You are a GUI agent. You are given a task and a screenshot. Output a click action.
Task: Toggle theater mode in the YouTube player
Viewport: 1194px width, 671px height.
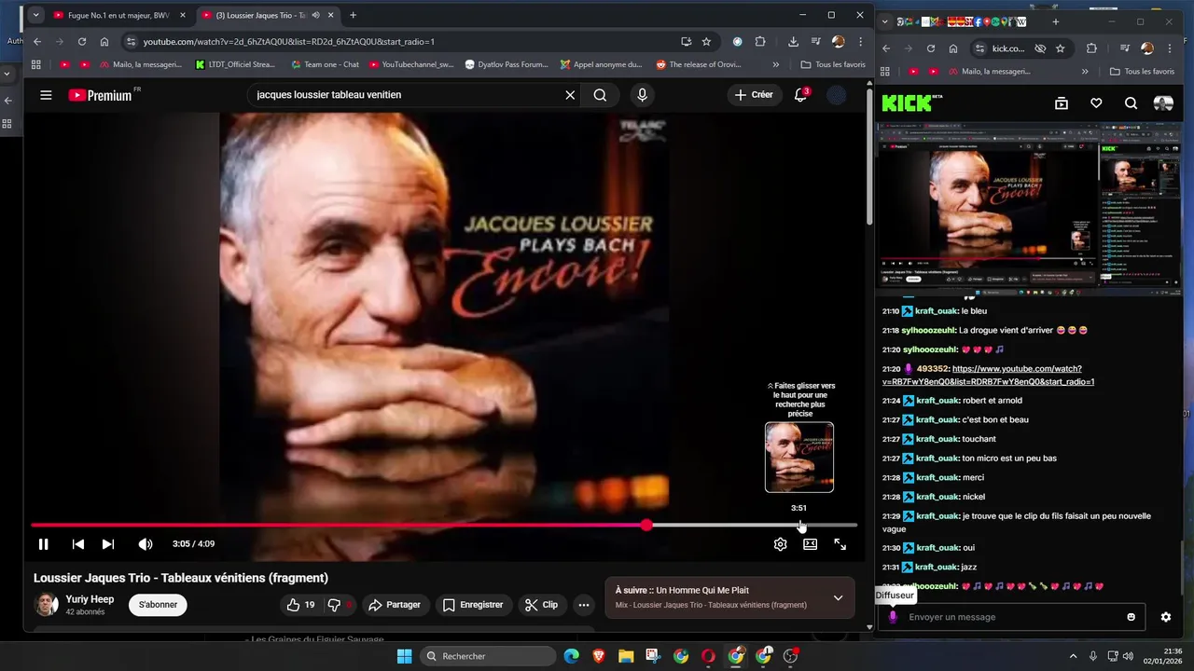click(811, 544)
